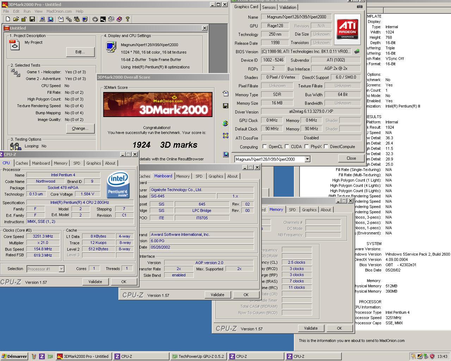451x361 pixels.
Task: Select the SPD tab in CPU-Z Mainboard window
Action: [199, 176]
